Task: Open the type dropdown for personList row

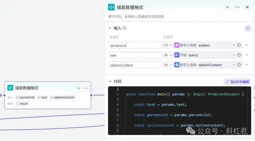Action: coord(168,45)
